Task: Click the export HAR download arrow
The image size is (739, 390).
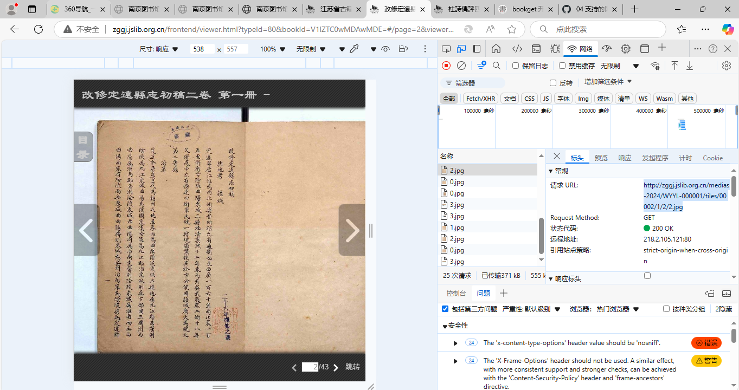Action: click(690, 66)
